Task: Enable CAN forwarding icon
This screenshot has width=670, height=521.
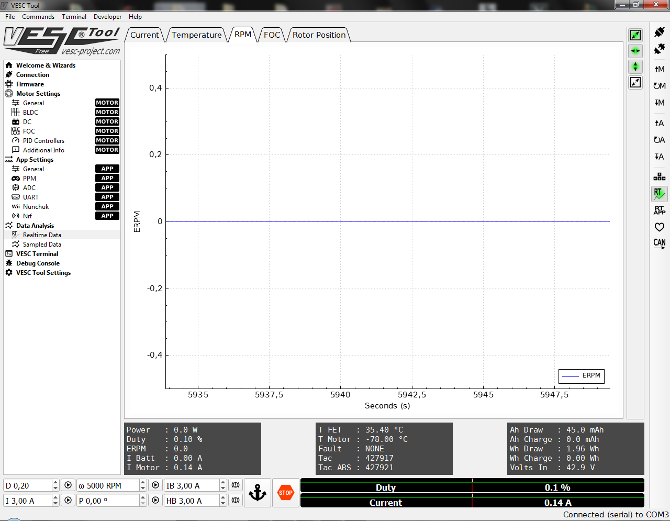Action: [x=659, y=242]
